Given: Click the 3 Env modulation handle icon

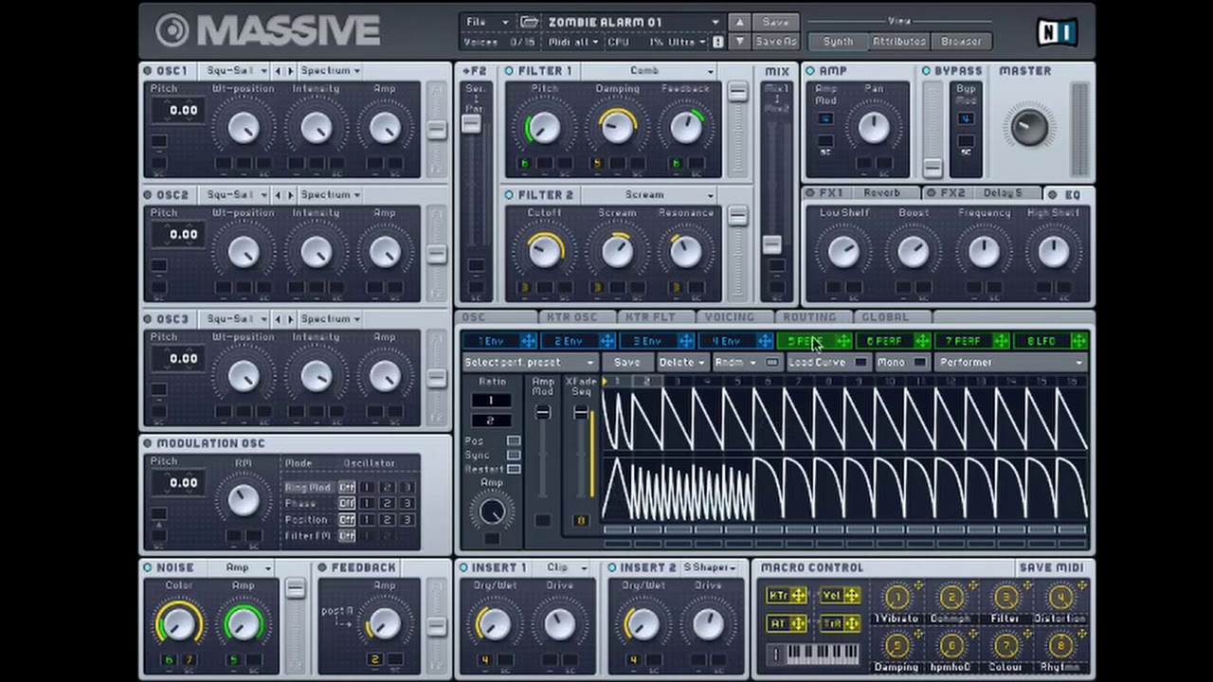Looking at the screenshot, I should [x=686, y=341].
